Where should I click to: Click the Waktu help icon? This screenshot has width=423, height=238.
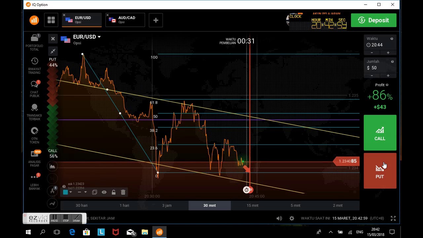[392, 39]
